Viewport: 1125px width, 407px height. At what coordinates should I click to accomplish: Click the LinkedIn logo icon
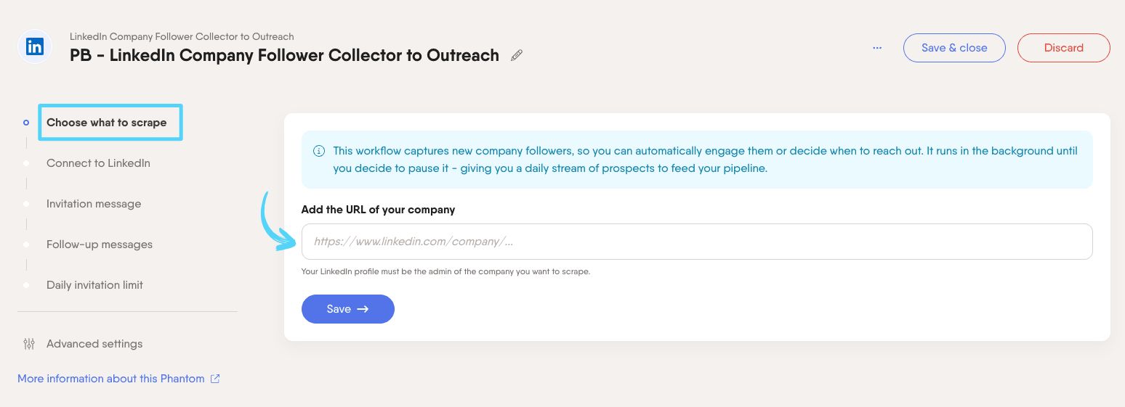tap(34, 47)
